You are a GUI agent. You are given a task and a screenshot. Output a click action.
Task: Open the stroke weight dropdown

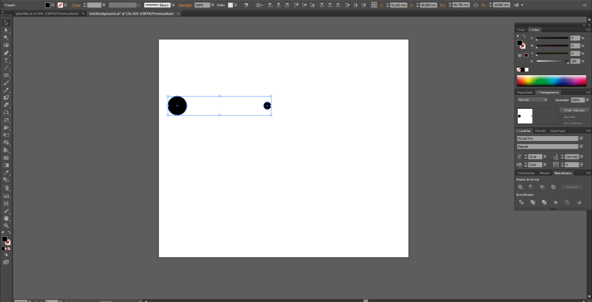click(103, 5)
